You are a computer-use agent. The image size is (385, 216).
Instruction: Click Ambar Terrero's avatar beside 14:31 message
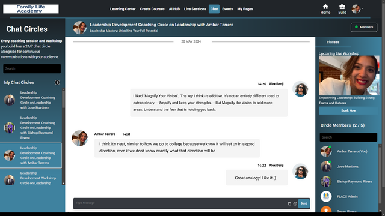coord(79,138)
